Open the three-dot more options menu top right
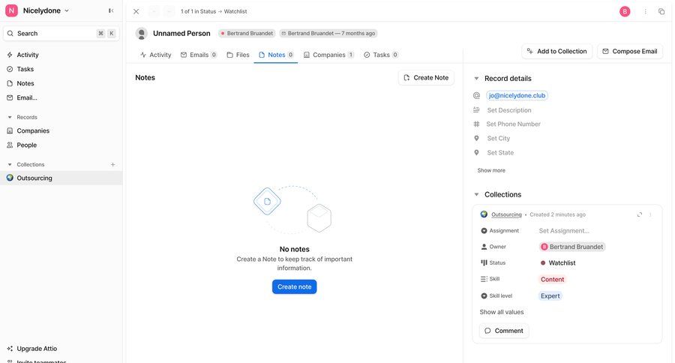675x363 pixels. pos(645,12)
